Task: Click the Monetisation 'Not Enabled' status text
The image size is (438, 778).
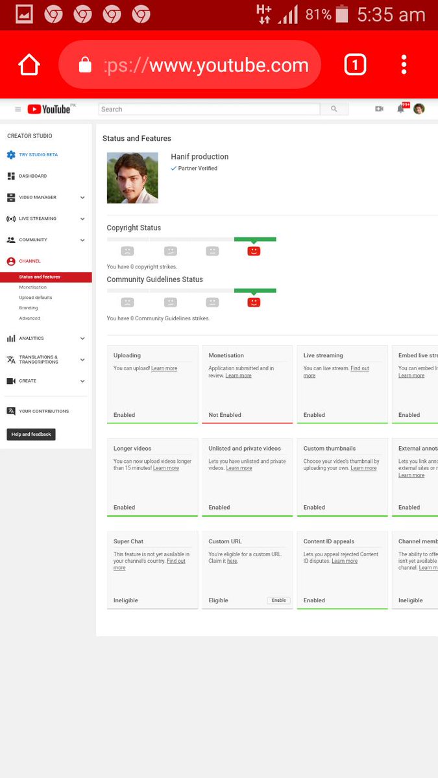Action: click(225, 415)
